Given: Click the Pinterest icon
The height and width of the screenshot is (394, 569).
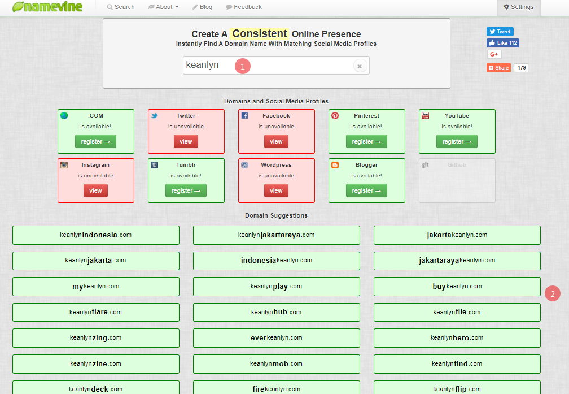Looking at the screenshot, I should pos(335,115).
